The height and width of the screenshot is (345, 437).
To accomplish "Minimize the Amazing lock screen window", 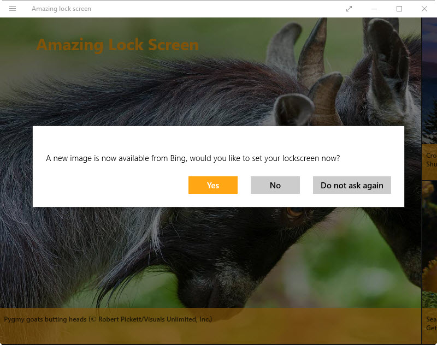I will (374, 9).
